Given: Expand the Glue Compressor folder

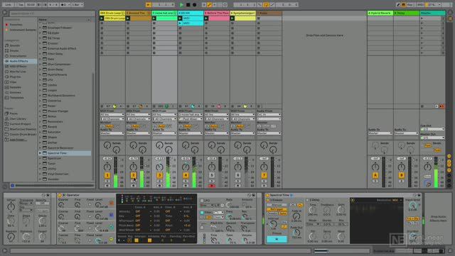Looking at the screenshot, I should 41,65.
